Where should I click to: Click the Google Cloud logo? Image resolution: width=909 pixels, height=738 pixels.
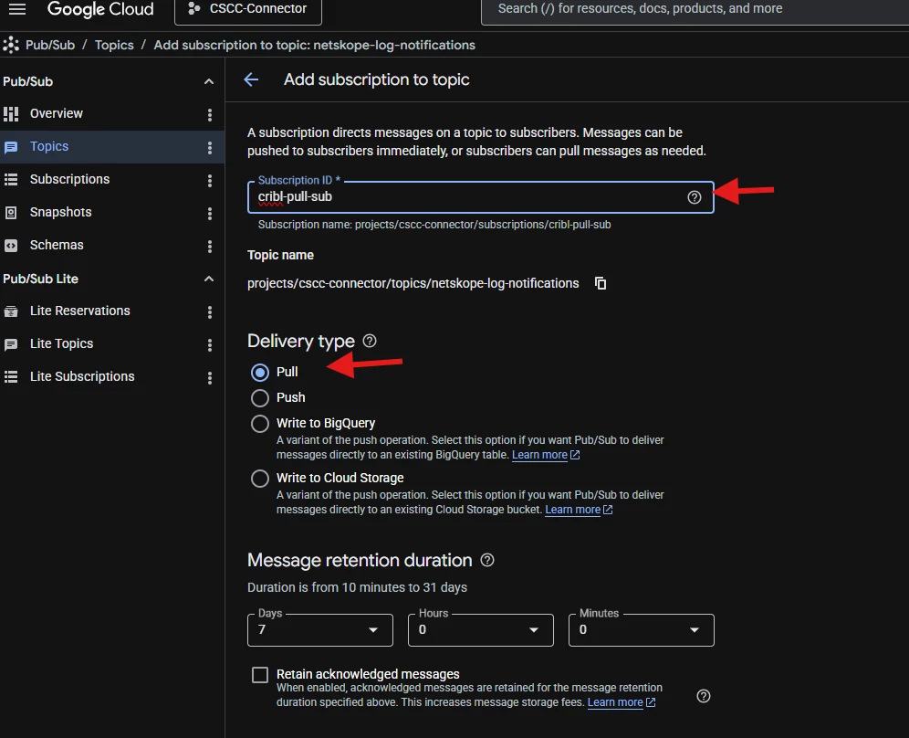click(100, 9)
